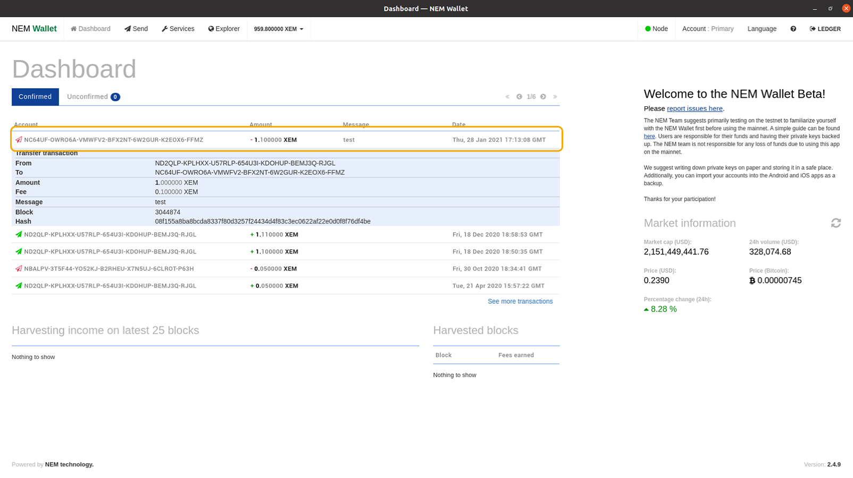Close the NEM Wallet window
The height and width of the screenshot is (478, 853).
point(846,8)
